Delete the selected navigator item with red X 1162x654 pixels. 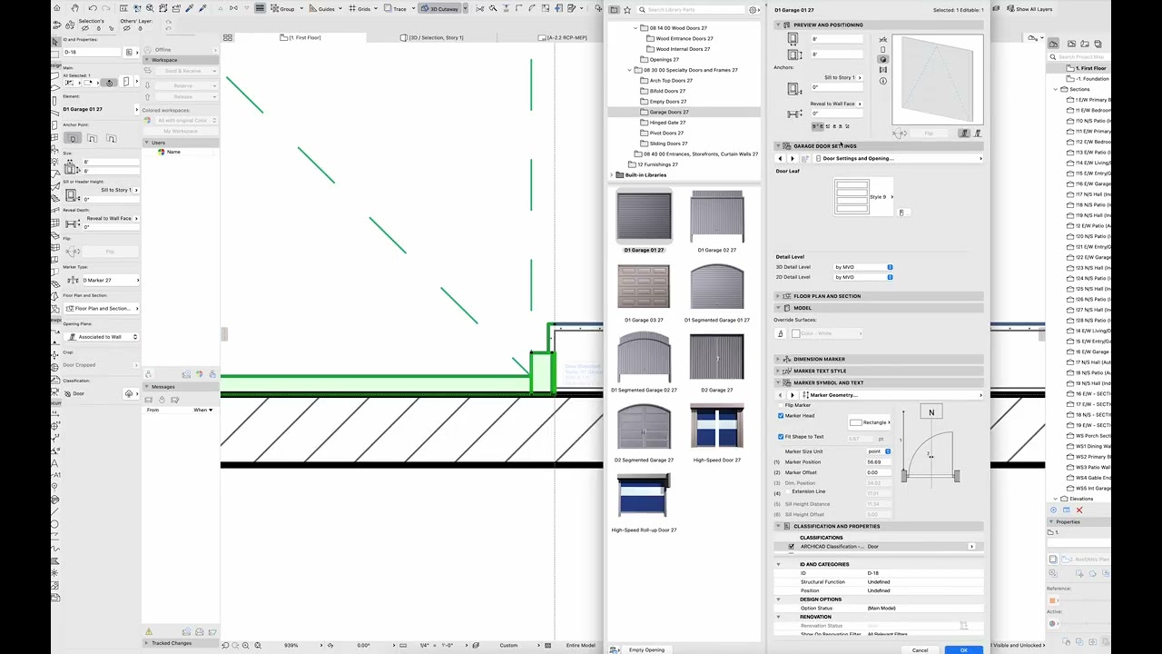pyautogui.click(x=1078, y=510)
